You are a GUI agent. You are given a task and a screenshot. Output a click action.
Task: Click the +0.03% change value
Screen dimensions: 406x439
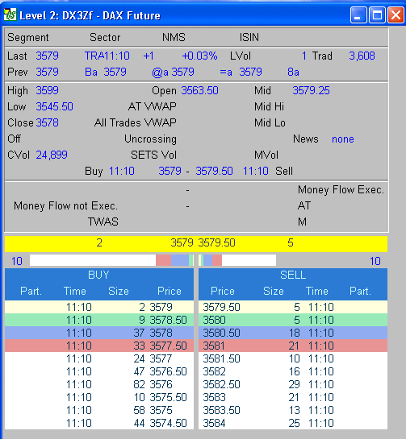point(199,56)
